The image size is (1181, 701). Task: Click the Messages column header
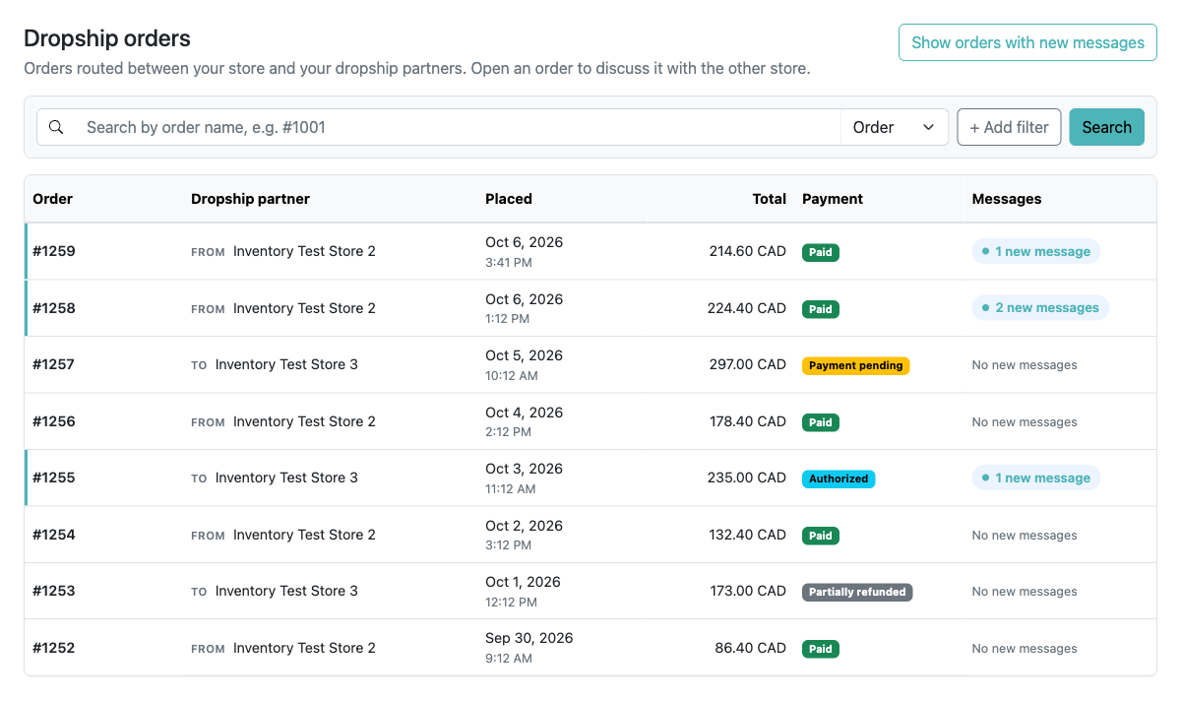pyautogui.click(x=1007, y=199)
